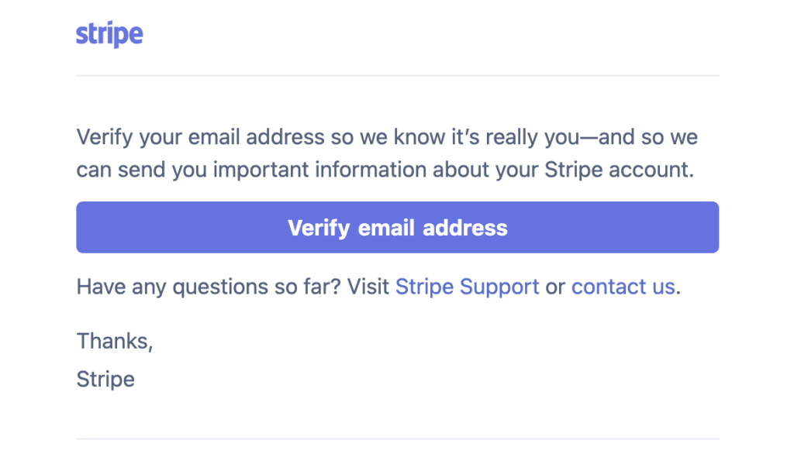Open the Stripe Support link
The width and height of the screenshot is (794, 471).
coord(467,287)
